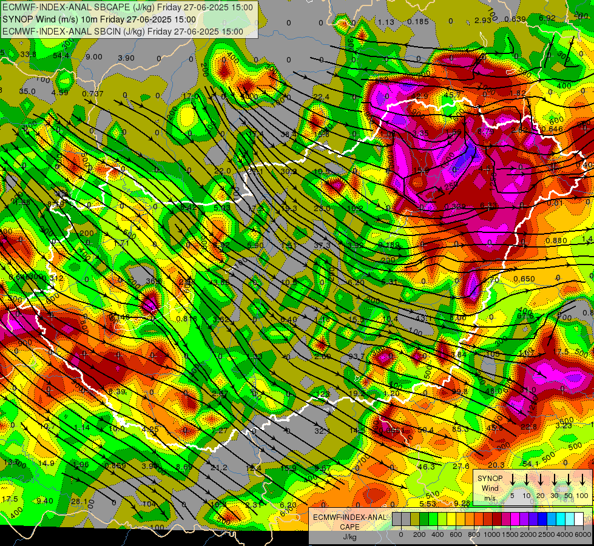Pick the pale cyan swatch left of white
The width and height of the screenshot is (594, 546).
tap(569, 519)
